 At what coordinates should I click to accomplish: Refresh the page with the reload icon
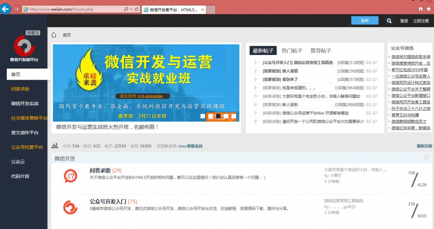click(136, 9)
